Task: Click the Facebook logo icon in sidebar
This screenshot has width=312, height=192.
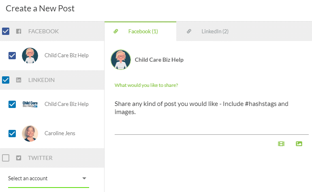Action: (19, 31)
